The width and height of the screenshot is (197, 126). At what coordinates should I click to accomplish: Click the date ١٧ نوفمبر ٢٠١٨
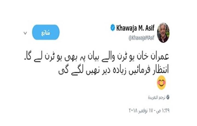141,111
